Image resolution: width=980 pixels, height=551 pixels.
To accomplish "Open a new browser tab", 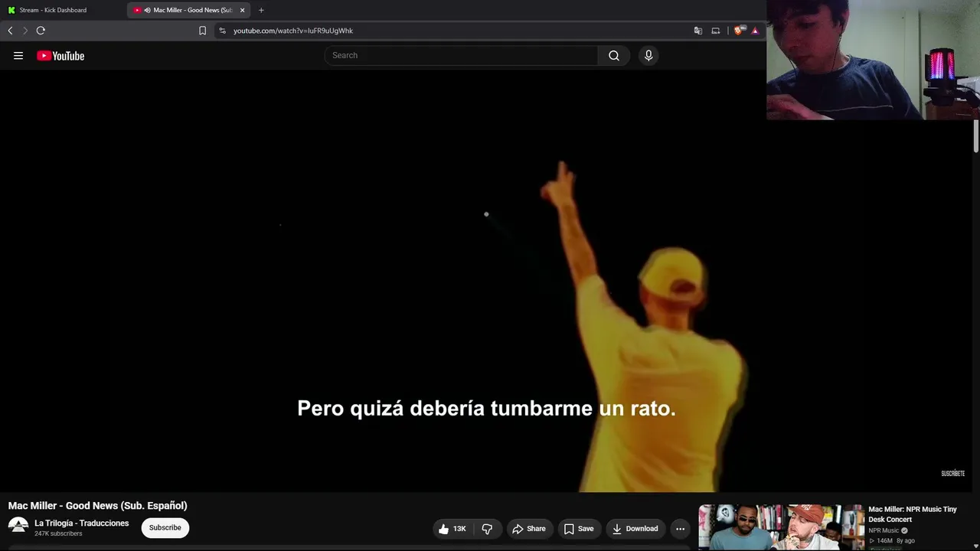I will click(x=261, y=10).
